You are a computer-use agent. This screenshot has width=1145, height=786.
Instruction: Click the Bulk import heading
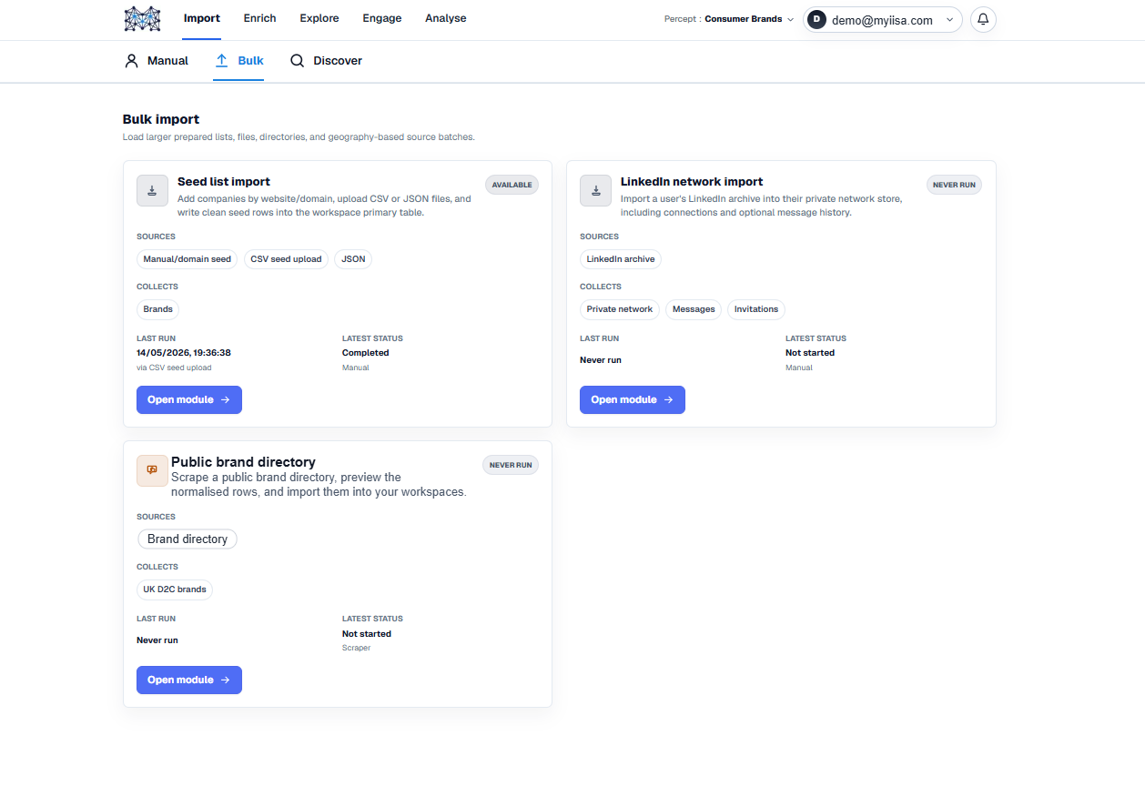tap(161, 119)
